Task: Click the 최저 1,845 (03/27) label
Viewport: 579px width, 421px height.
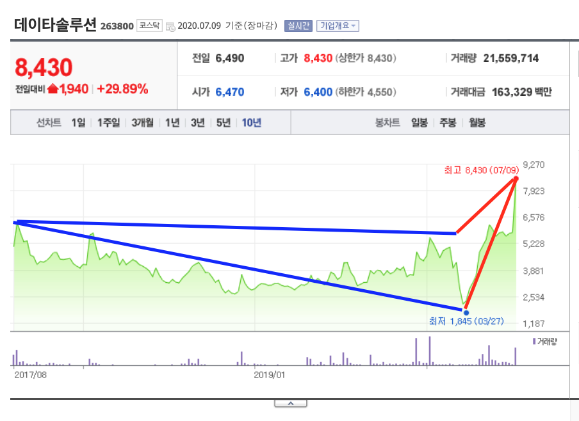Action: click(466, 321)
